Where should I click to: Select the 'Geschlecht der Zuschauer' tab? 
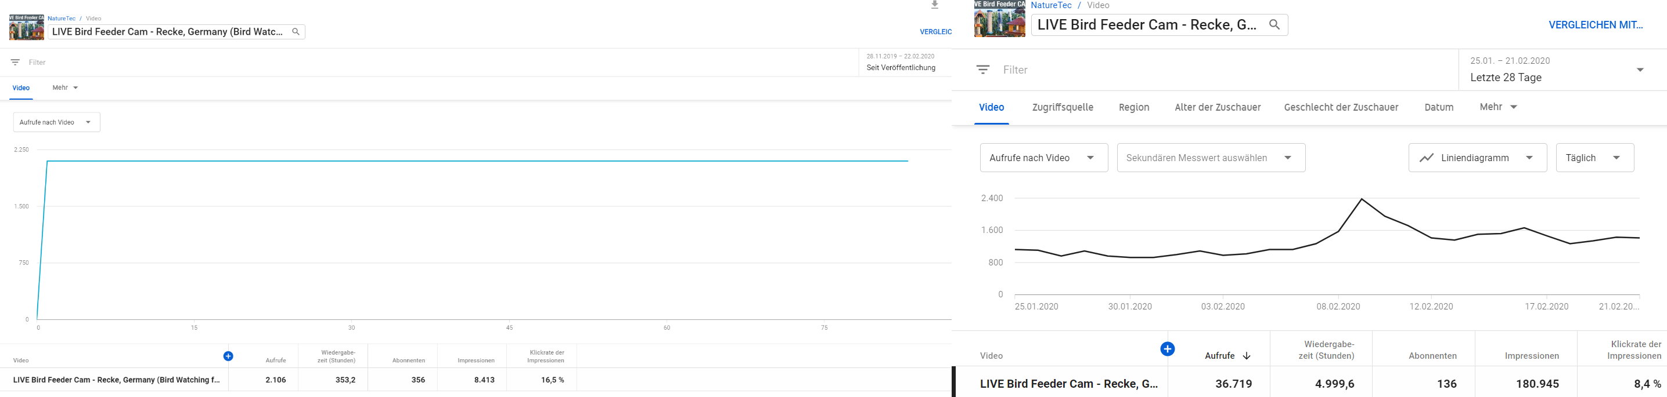pos(1341,108)
